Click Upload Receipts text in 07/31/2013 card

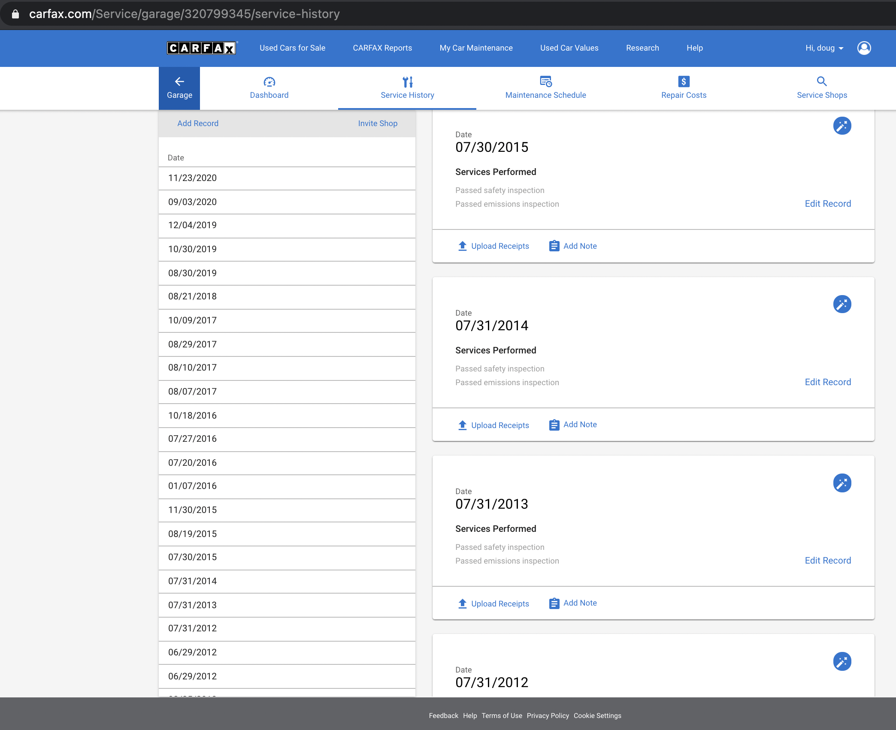pyautogui.click(x=500, y=604)
